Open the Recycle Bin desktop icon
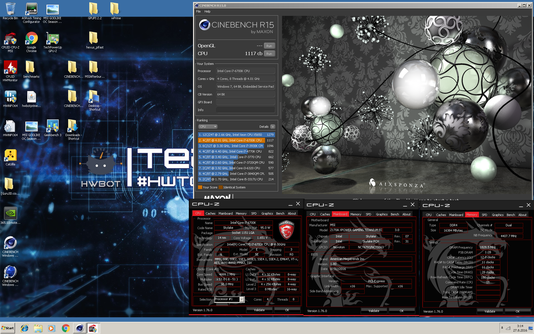This screenshot has height=334, width=534. (10, 11)
